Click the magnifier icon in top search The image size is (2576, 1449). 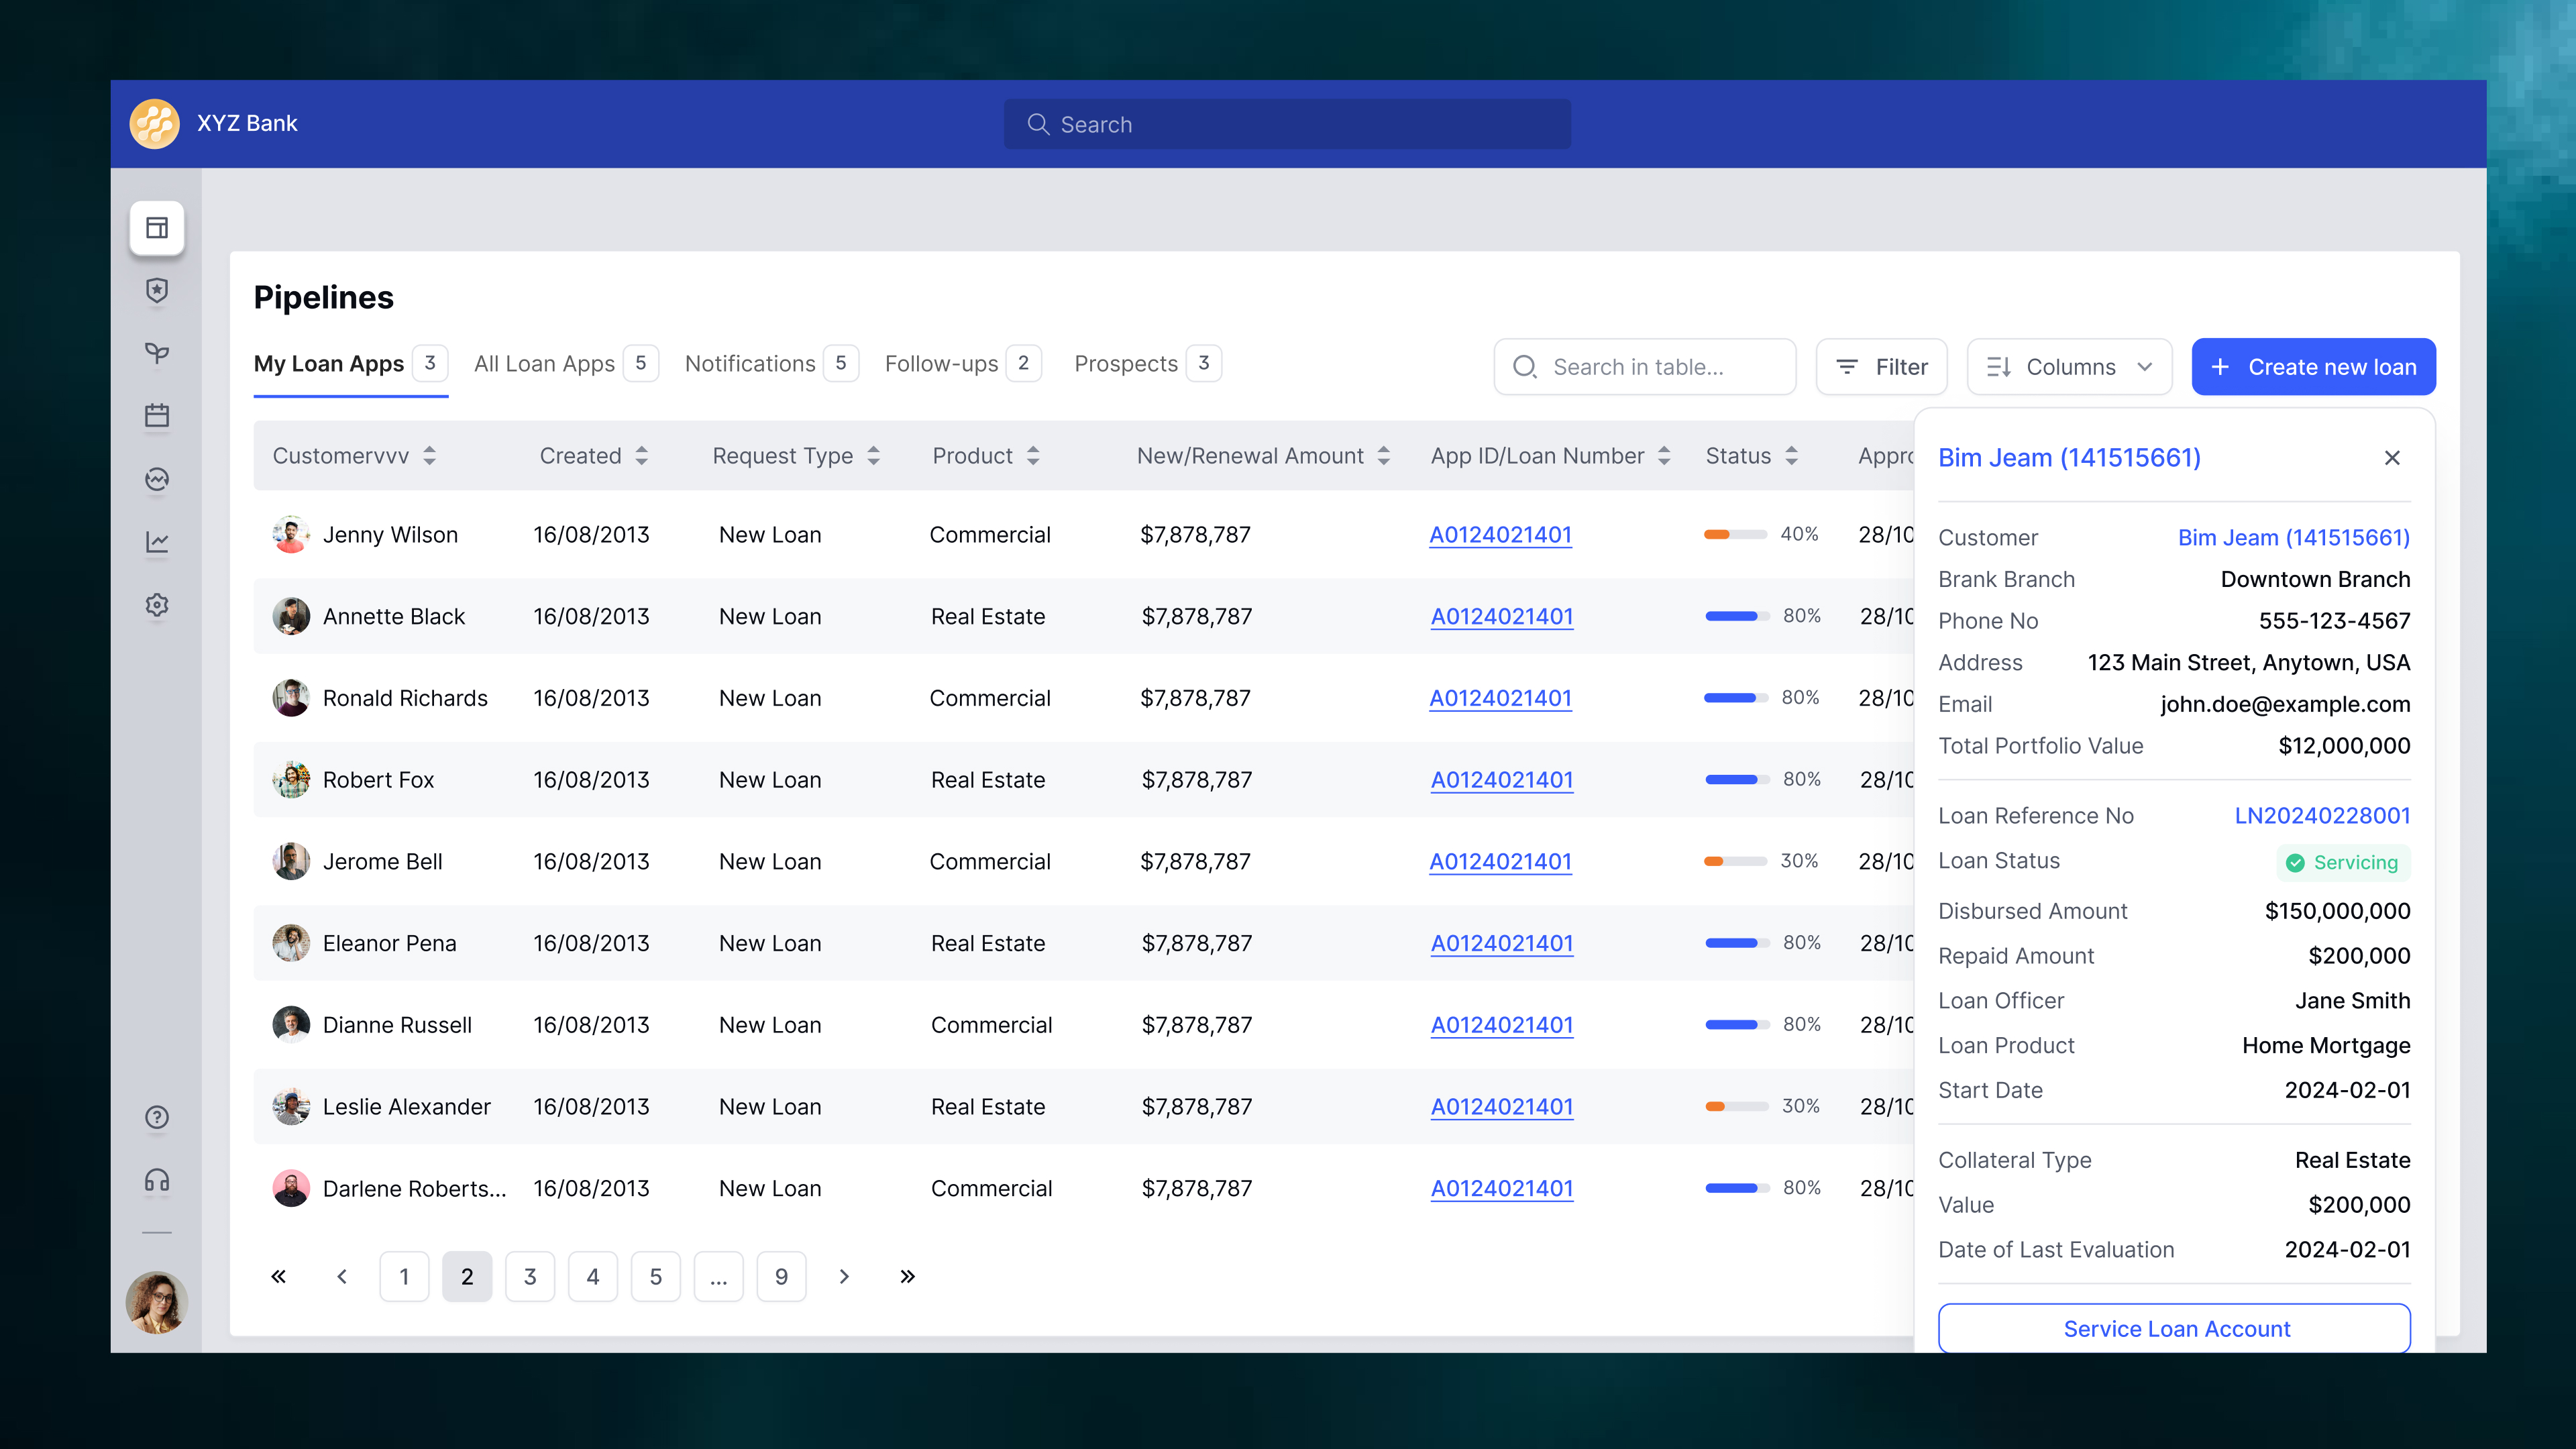point(1038,124)
